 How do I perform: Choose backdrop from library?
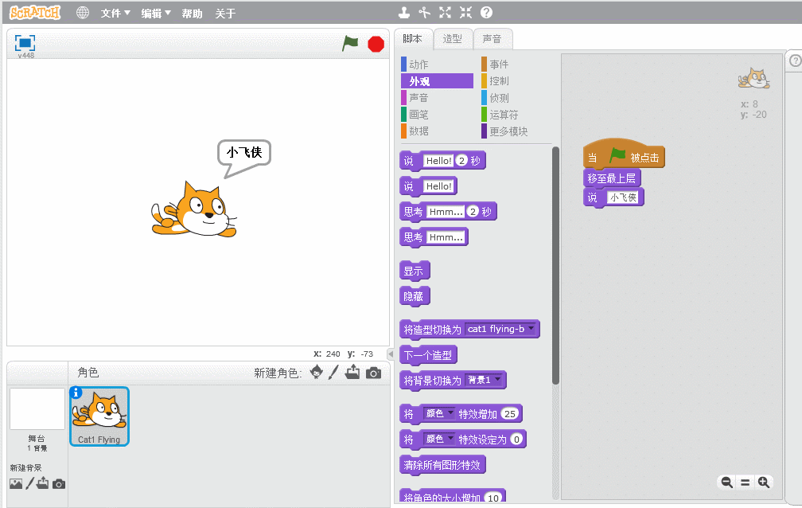click(16, 483)
